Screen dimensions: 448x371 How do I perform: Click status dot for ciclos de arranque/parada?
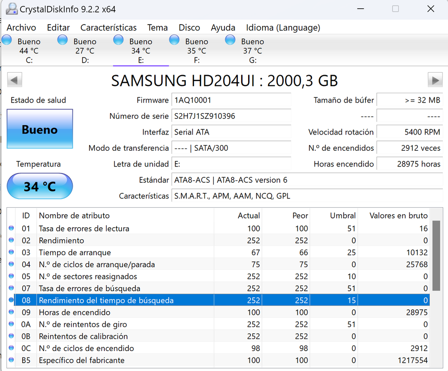pos(11,264)
